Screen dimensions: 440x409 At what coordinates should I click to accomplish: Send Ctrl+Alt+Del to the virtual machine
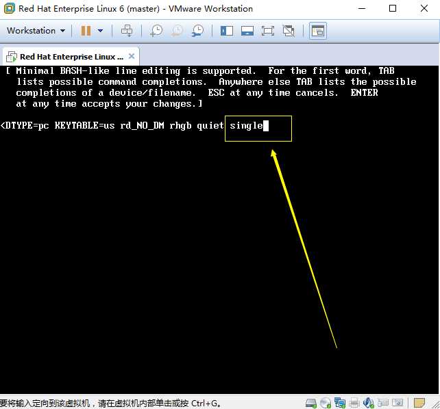coord(127,31)
